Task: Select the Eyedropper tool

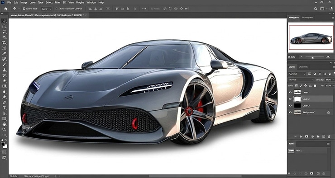Action: click(x=4, y=53)
